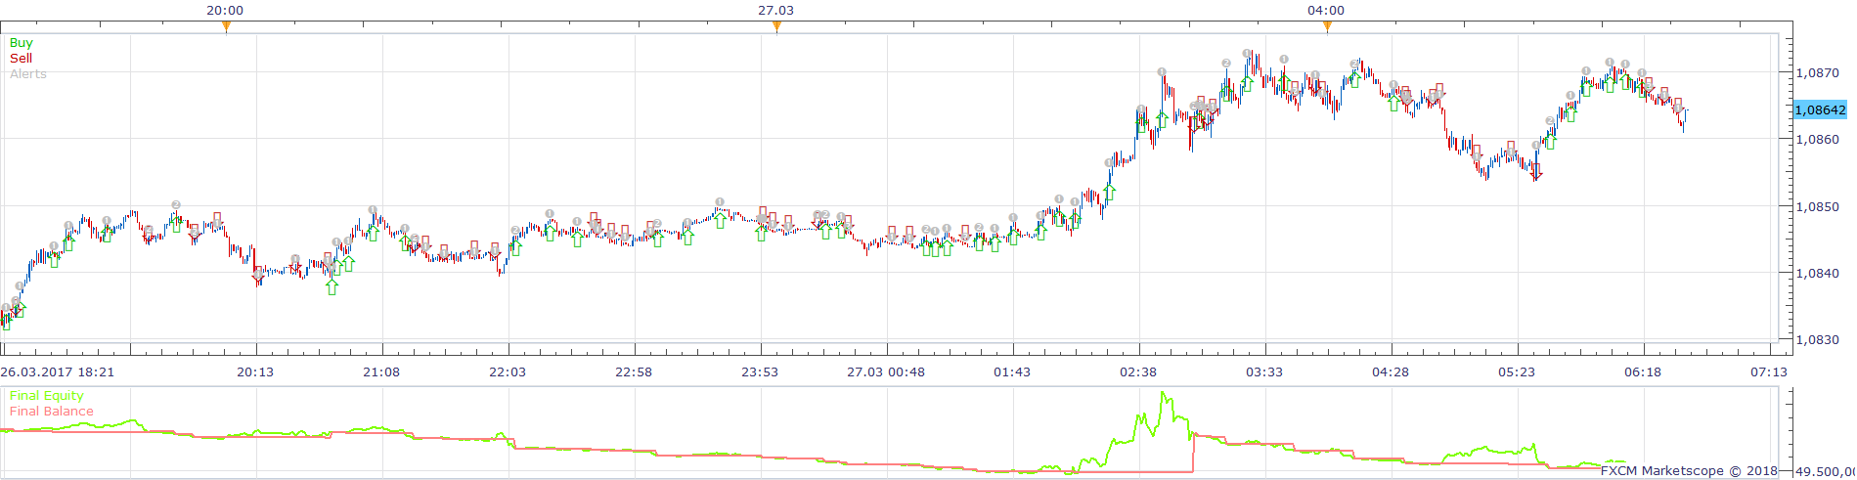Select the Buy legend label
Image resolution: width=1857 pixels, height=480 pixels.
(x=22, y=43)
